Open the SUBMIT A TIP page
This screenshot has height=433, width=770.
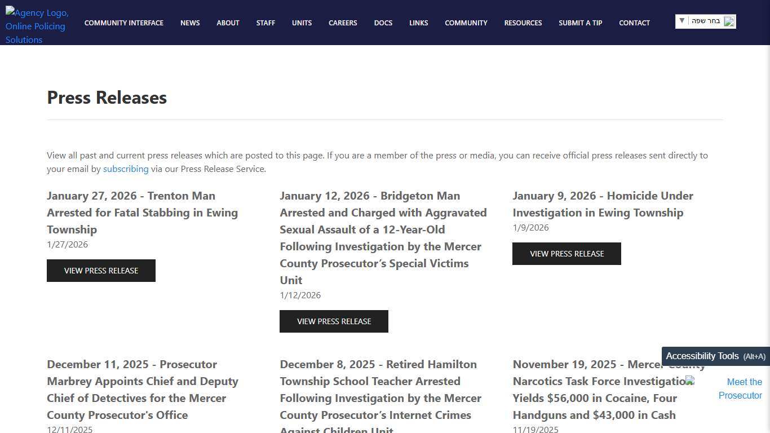tap(581, 23)
